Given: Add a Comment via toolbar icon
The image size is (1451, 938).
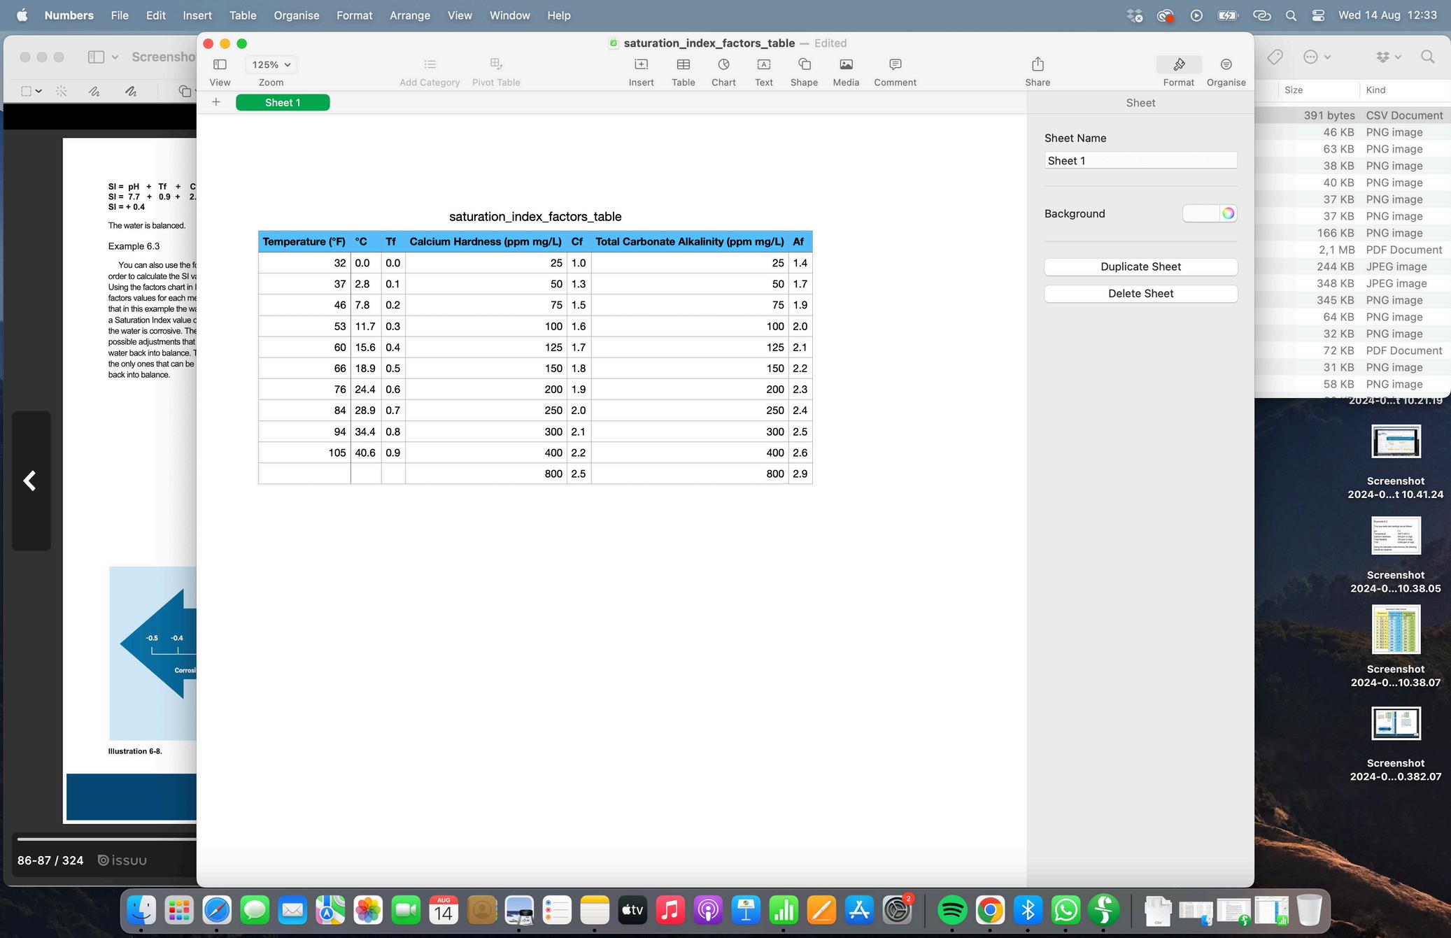Looking at the screenshot, I should [x=895, y=65].
